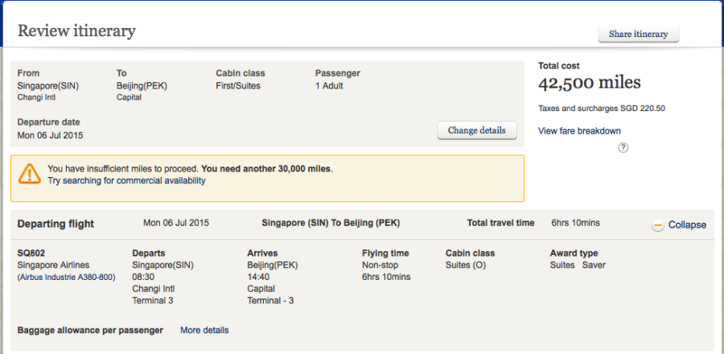Click the departure date Mon 06 Jul 2015
724x354 pixels.
(50, 135)
